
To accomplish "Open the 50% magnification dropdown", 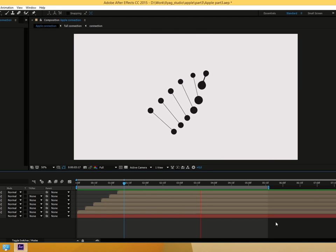I will tap(48, 167).
